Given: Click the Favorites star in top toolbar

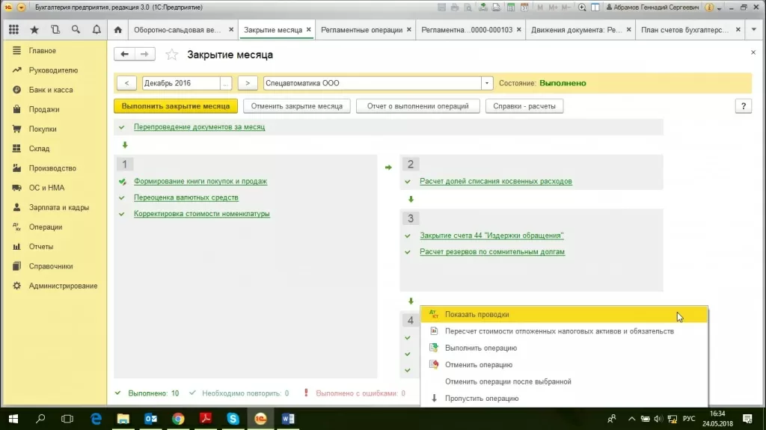Looking at the screenshot, I should (34, 30).
